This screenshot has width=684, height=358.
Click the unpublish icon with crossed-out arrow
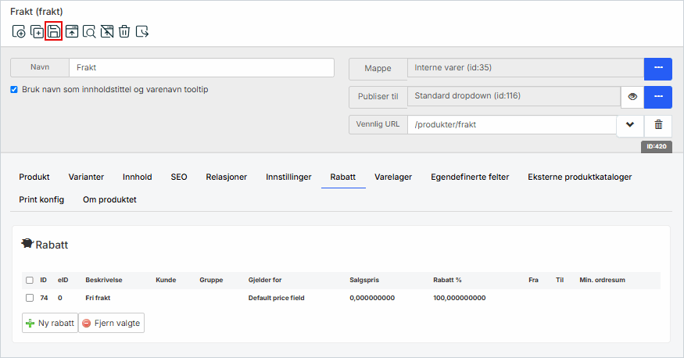107,32
